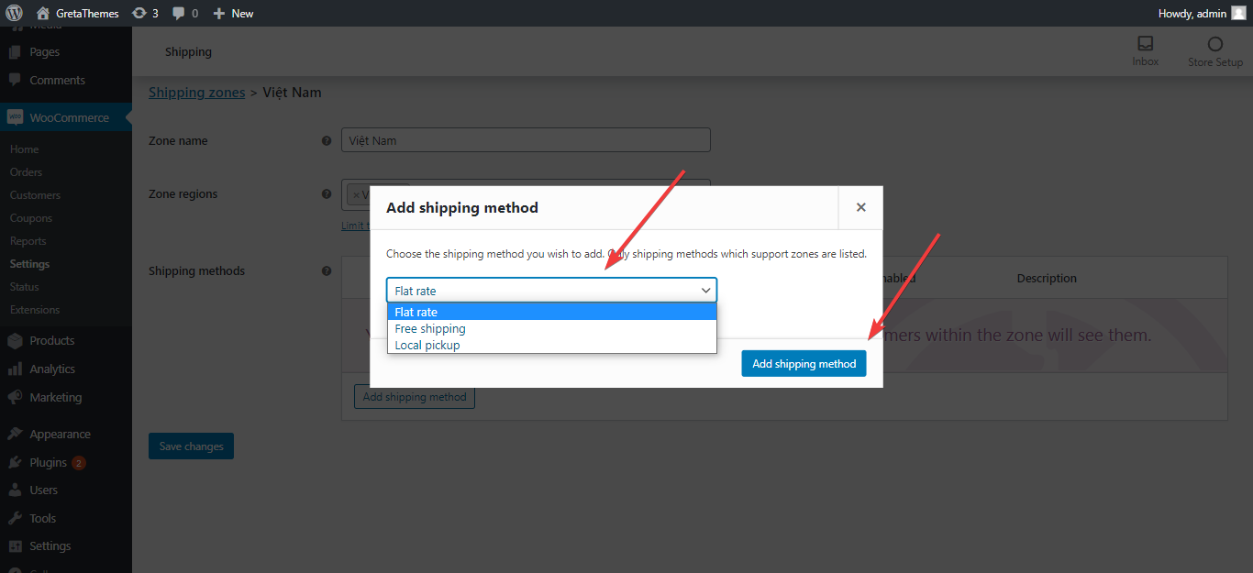Click the Shipping page title
The width and height of the screenshot is (1253, 573).
[188, 51]
